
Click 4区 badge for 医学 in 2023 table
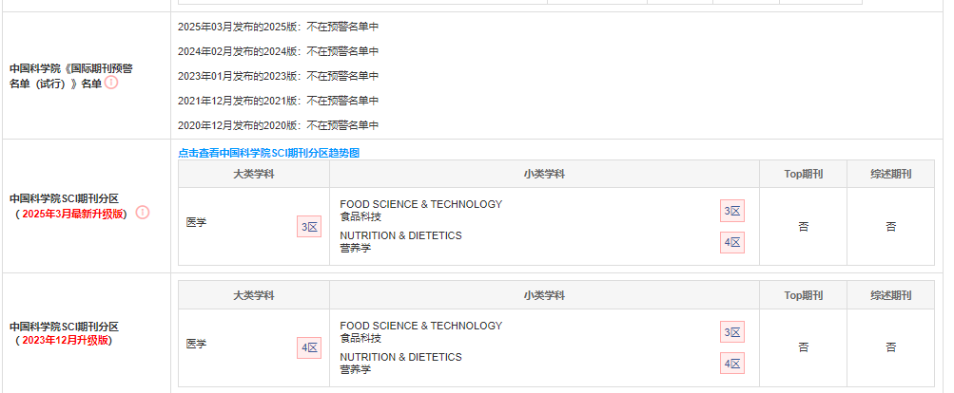pos(309,348)
